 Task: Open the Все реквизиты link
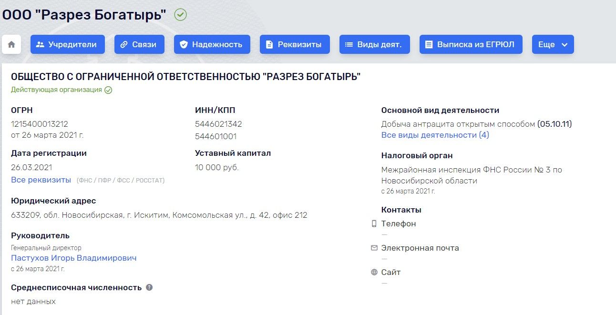pos(41,180)
